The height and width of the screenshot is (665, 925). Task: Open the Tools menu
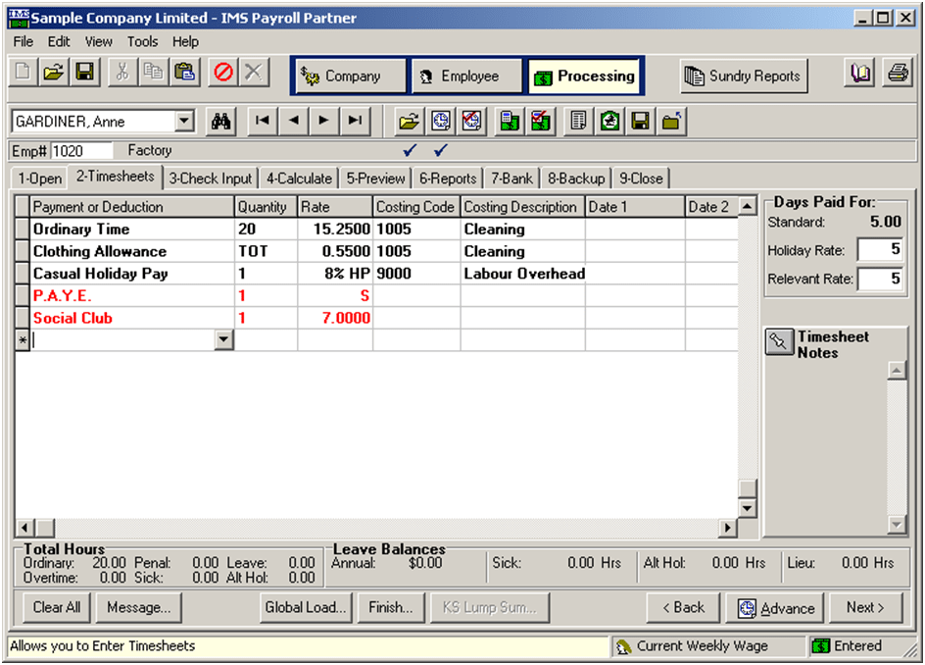pyautogui.click(x=142, y=42)
